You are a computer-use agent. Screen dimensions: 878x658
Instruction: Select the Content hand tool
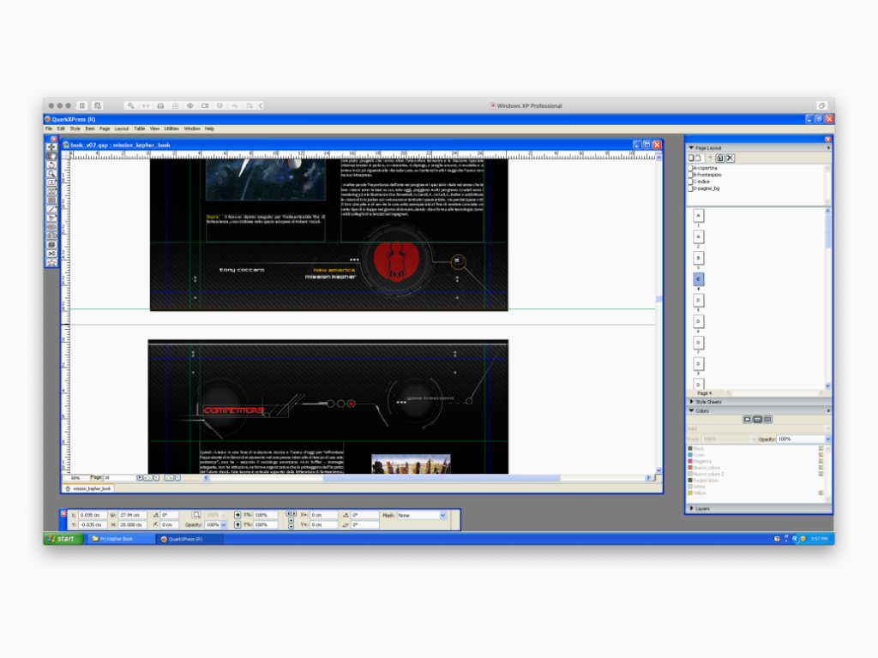pyautogui.click(x=51, y=156)
